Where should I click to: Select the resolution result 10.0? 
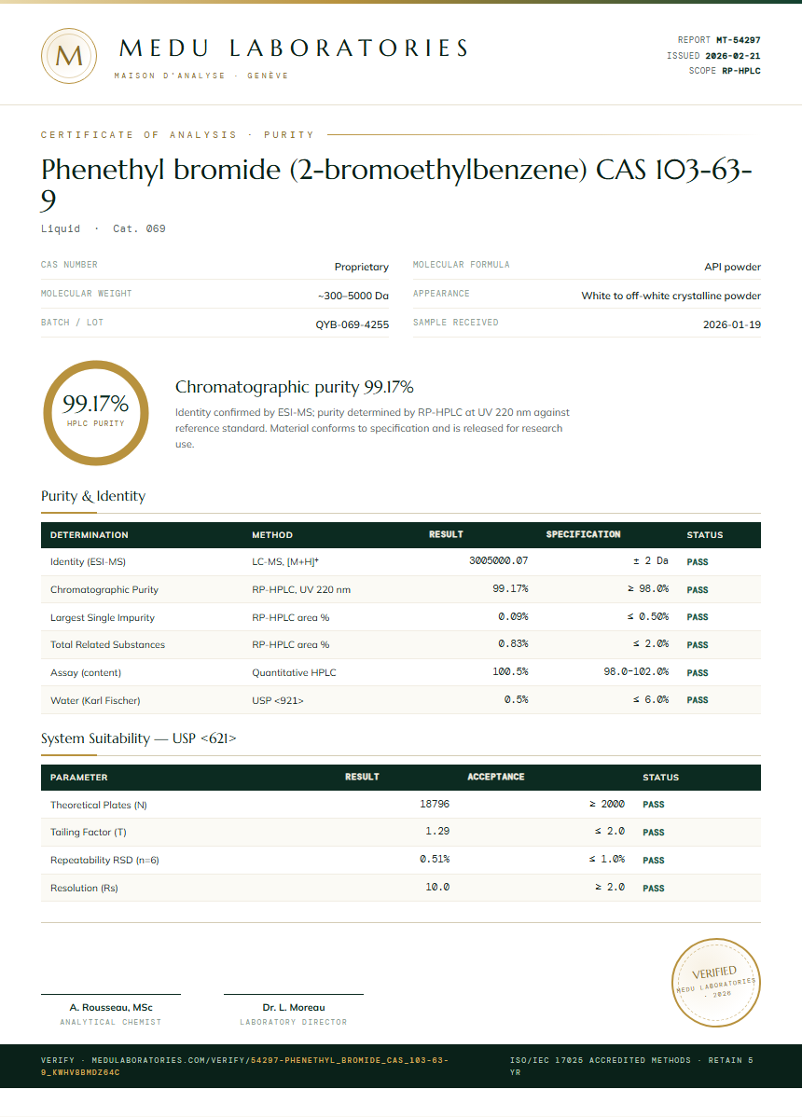(437, 887)
